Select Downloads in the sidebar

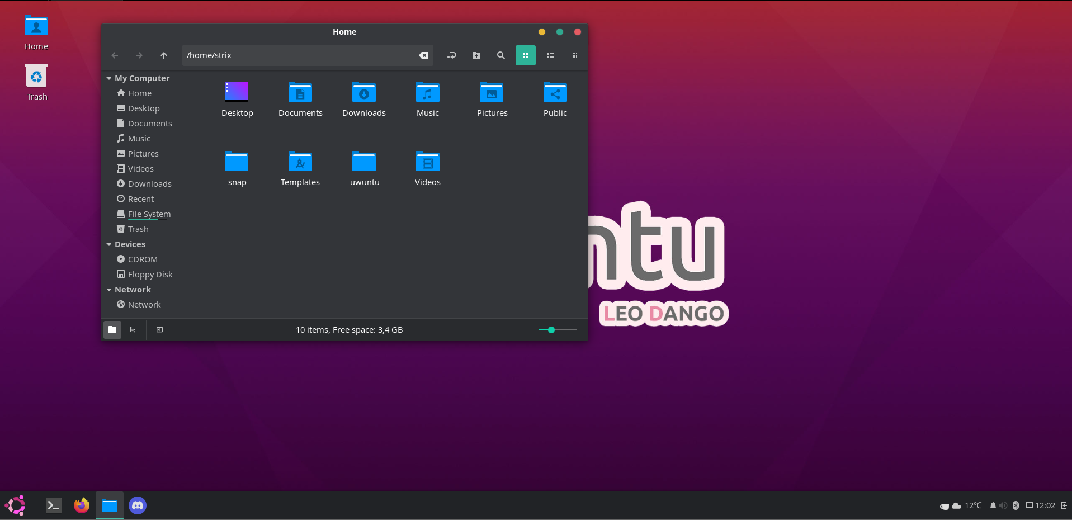149,184
